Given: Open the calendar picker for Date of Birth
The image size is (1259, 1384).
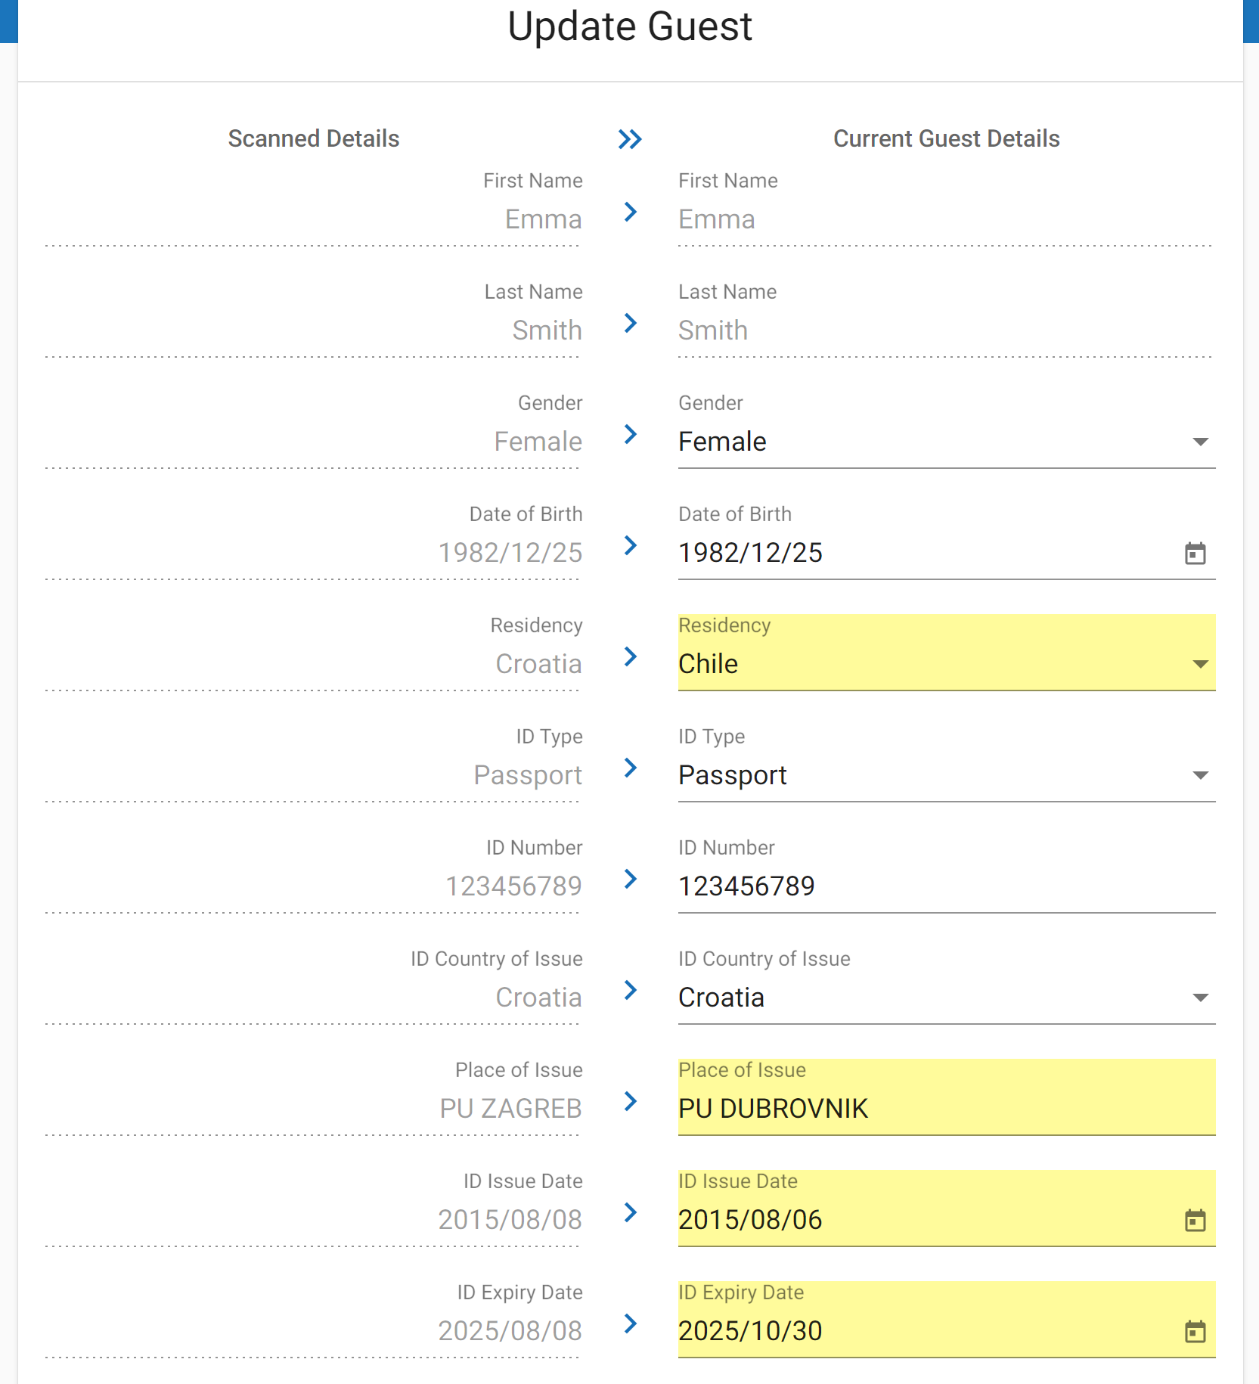Looking at the screenshot, I should coord(1195,554).
